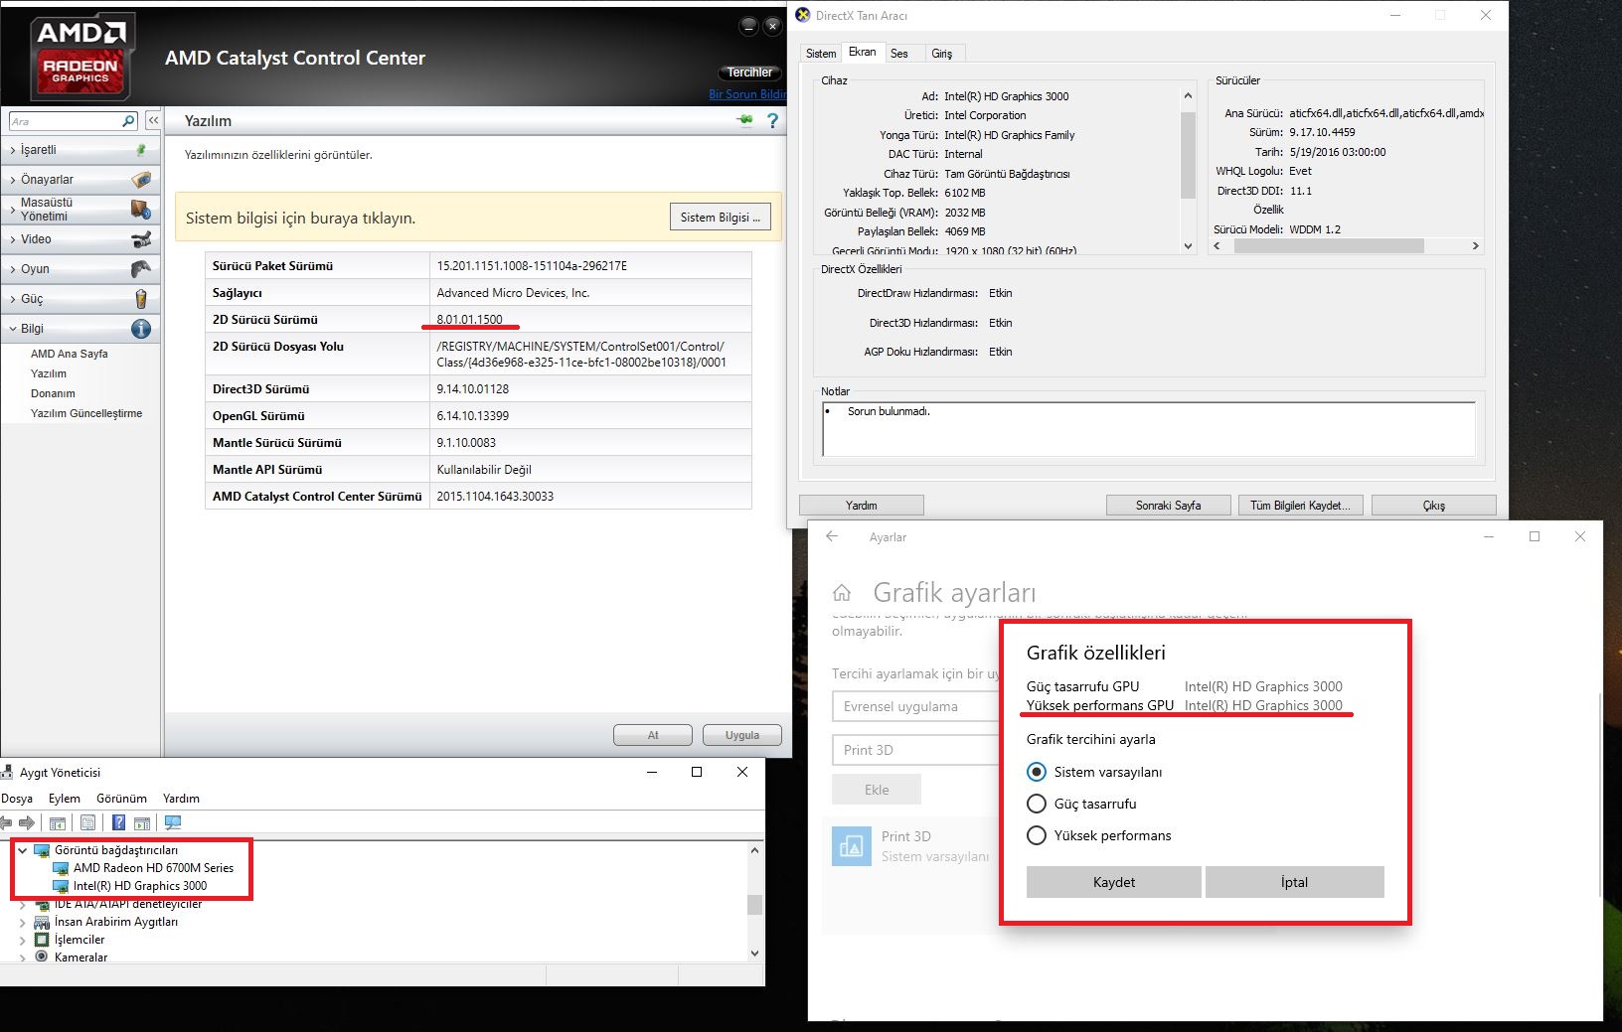Cancel graphics dialog with İptal

[1295, 882]
